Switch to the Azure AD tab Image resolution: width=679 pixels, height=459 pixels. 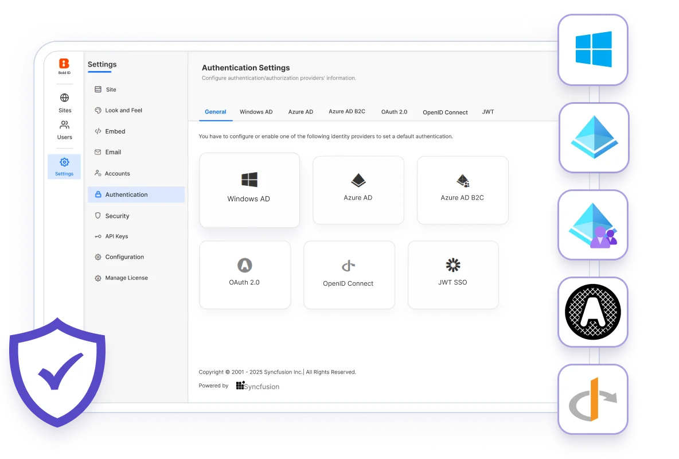(x=301, y=112)
